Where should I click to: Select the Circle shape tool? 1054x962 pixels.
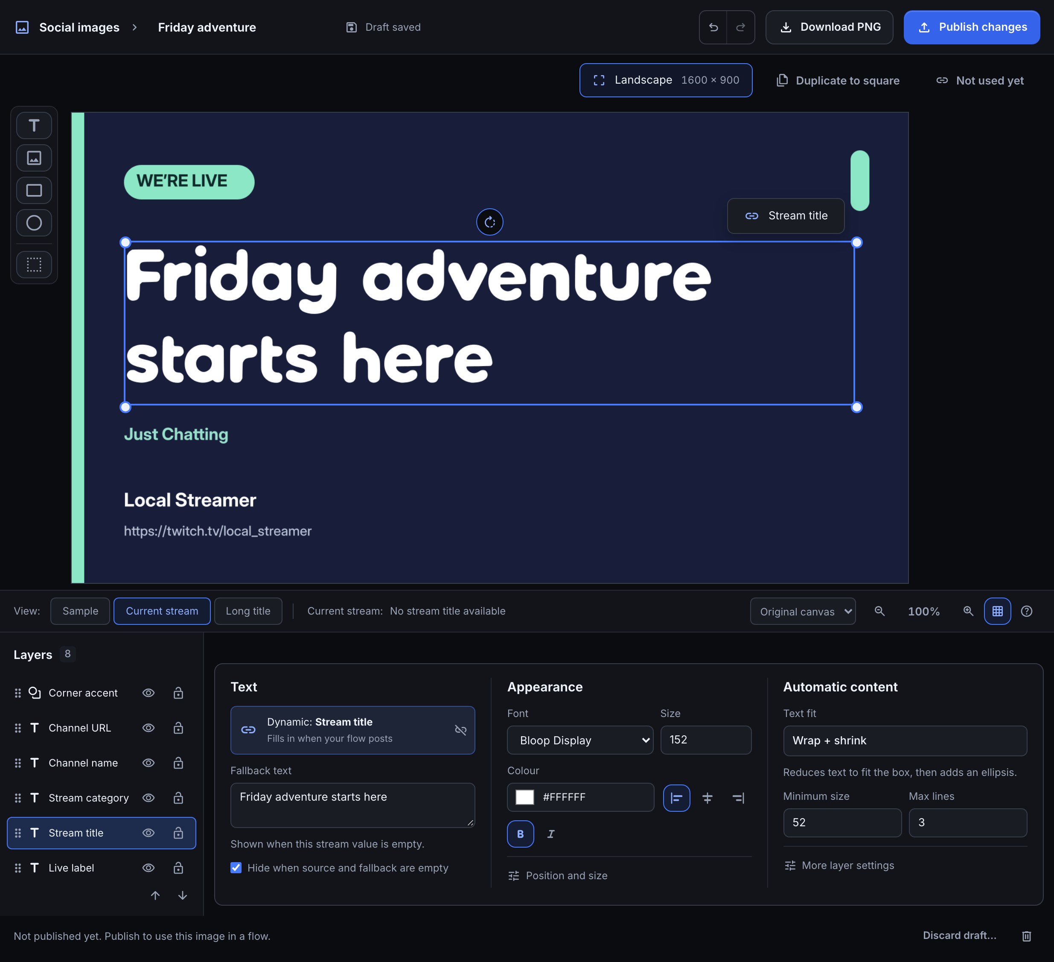coord(34,223)
